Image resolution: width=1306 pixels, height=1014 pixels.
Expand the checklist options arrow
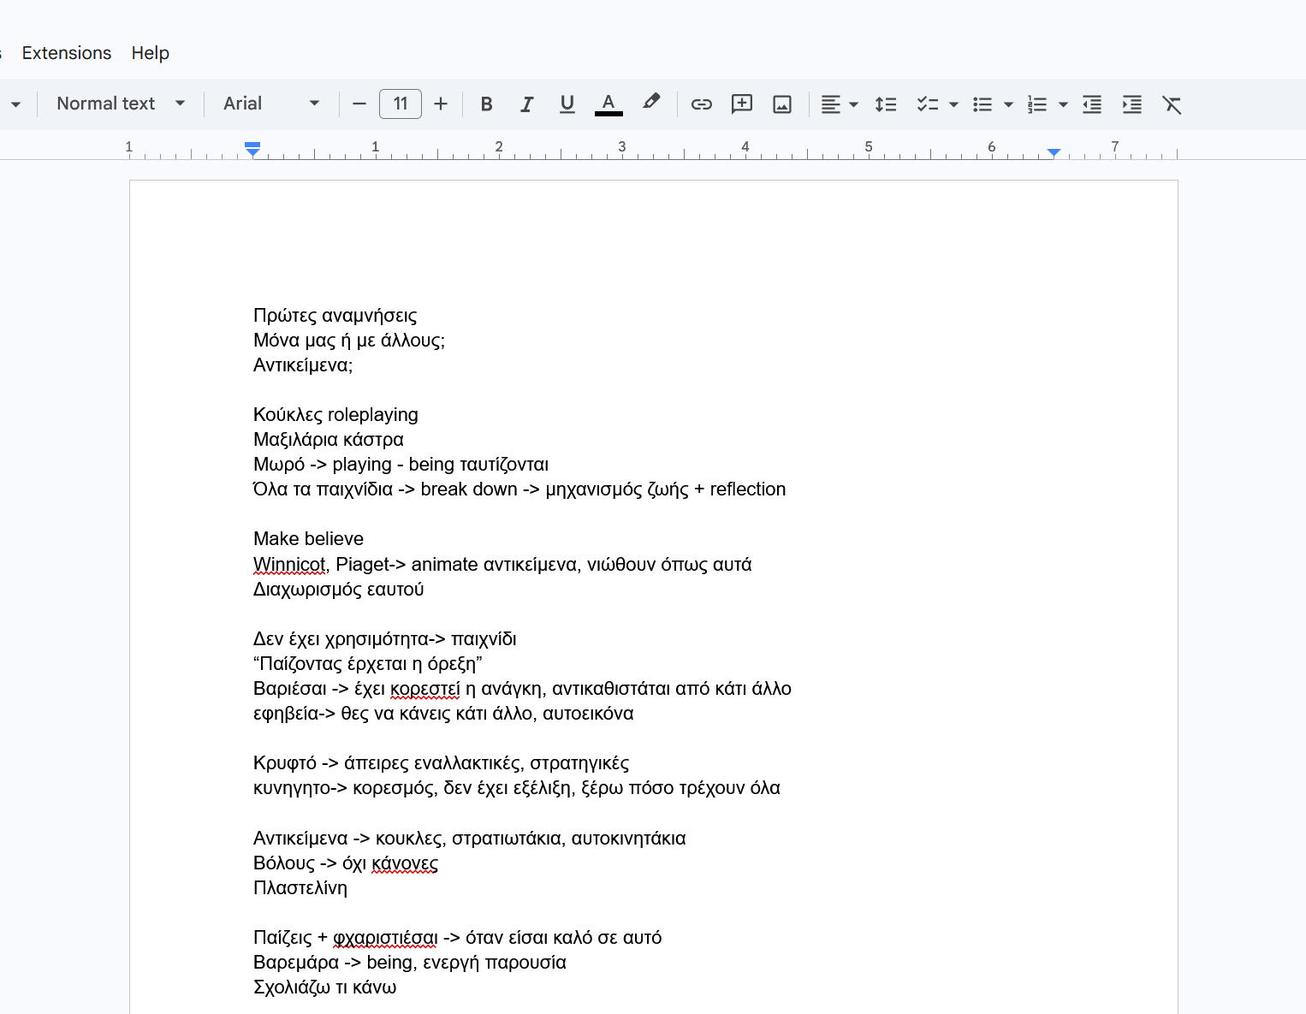pyautogui.click(x=953, y=104)
